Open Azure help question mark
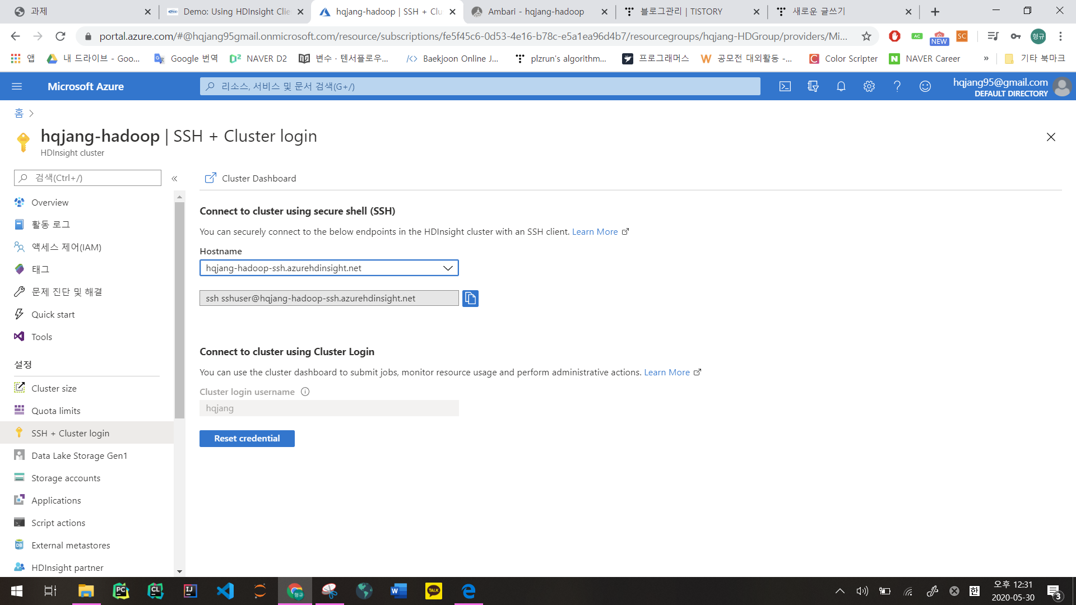The image size is (1076, 605). coord(897,86)
